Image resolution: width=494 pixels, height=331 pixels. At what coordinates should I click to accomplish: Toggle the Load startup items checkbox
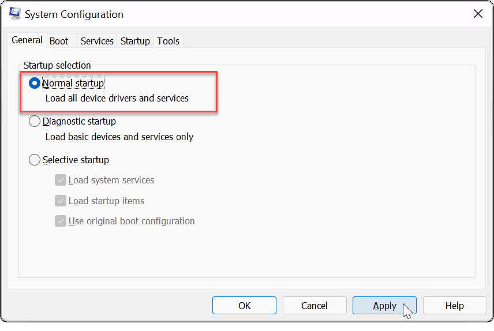point(61,201)
